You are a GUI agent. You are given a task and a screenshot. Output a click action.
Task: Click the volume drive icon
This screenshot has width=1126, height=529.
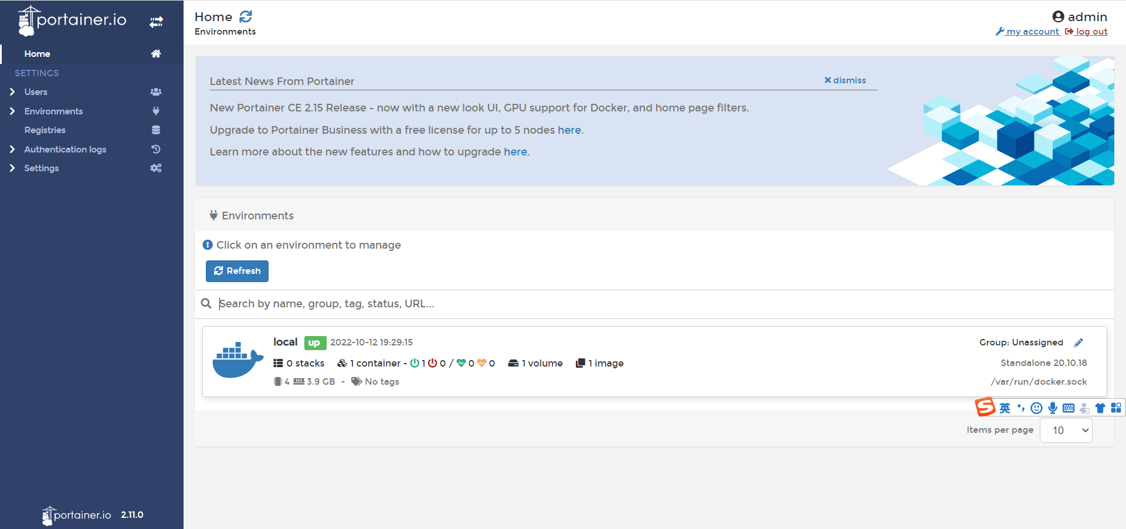(513, 364)
